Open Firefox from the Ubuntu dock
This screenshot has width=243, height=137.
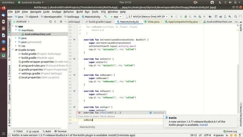click(x=3, y=8)
